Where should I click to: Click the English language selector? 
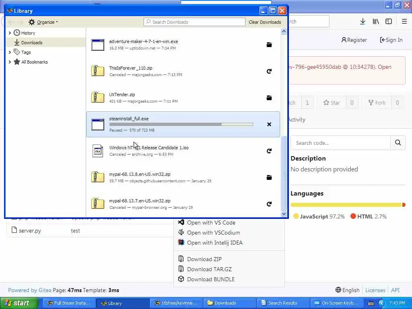(x=347, y=290)
